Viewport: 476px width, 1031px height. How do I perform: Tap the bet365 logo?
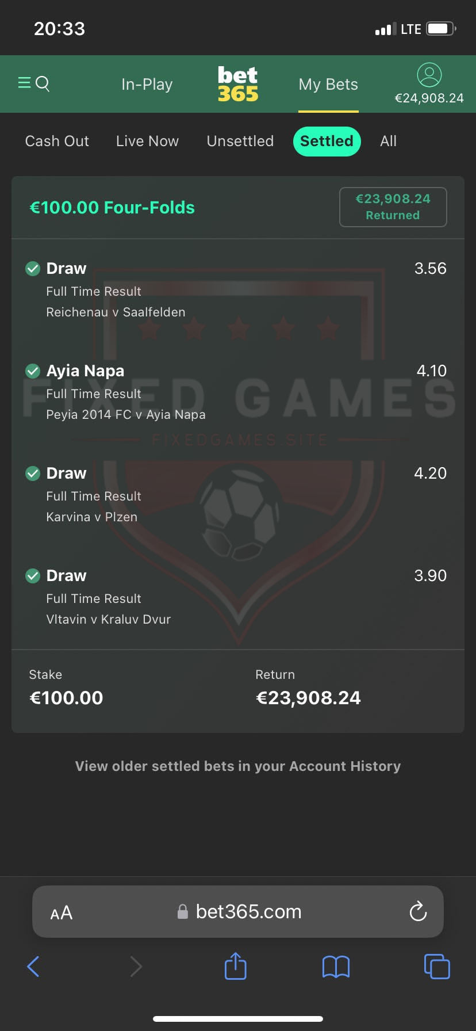point(238,84)
